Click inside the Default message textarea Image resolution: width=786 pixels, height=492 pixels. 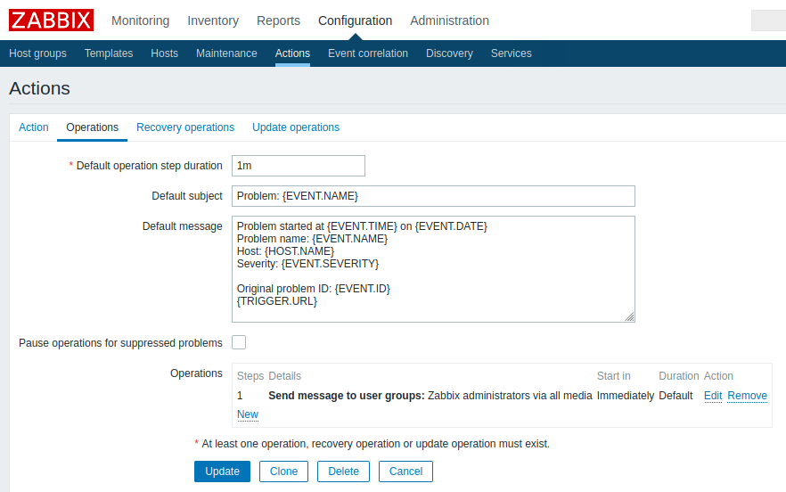433,268
